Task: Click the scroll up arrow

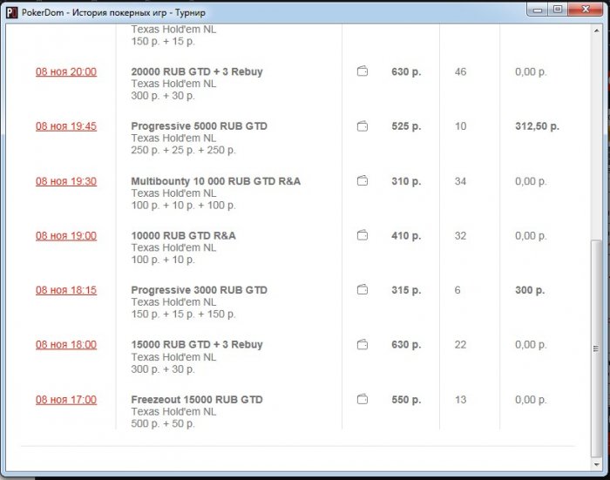Action: point(596,30)
